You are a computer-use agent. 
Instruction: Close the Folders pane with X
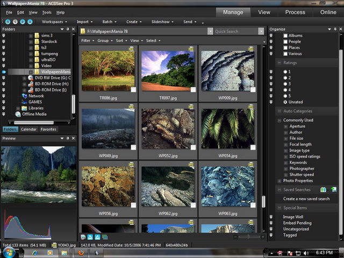74,28
